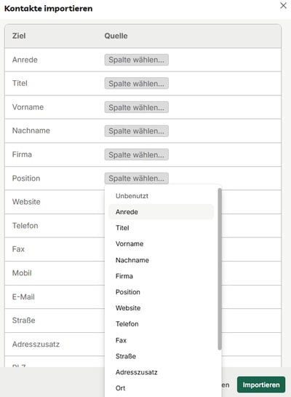The width and height of the screenshot is (291, 397).
Task: Choose Firma from the dropdown list
Action: 161,276
